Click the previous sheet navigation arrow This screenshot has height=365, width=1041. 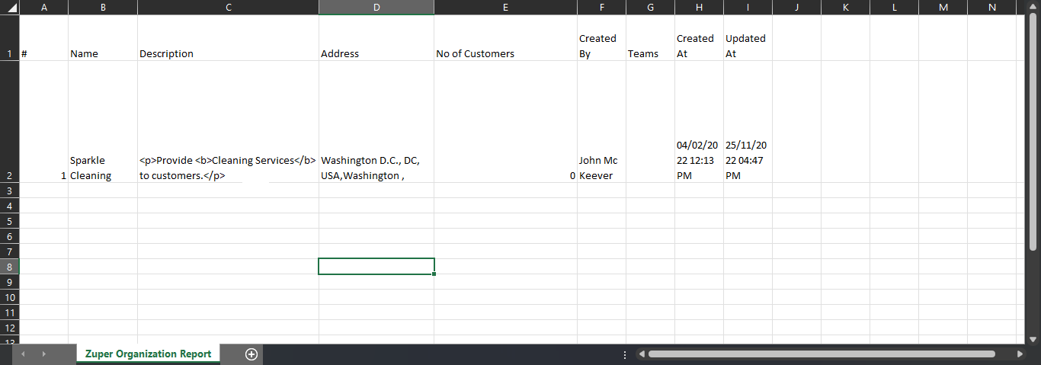pos(24,354)
